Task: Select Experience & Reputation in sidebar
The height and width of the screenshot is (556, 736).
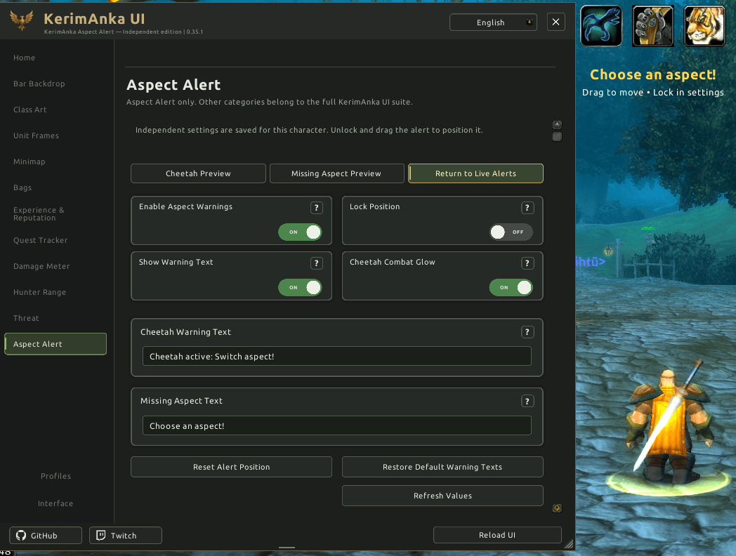Action: 39,214
